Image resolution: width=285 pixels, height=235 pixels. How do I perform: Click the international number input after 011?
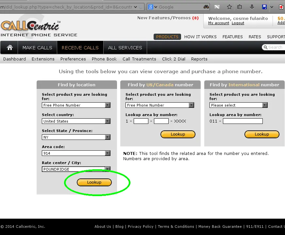[243, 121]
